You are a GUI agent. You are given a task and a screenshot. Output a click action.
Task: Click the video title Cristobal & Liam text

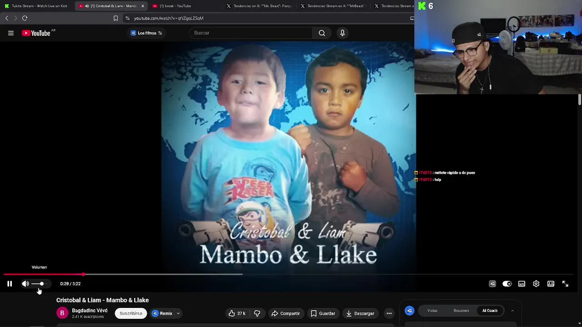102,300
